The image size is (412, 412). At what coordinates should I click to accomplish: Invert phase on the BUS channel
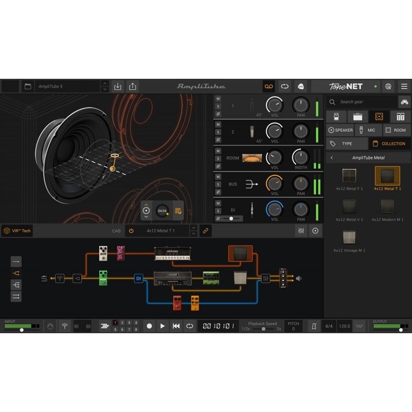[218, 192]
